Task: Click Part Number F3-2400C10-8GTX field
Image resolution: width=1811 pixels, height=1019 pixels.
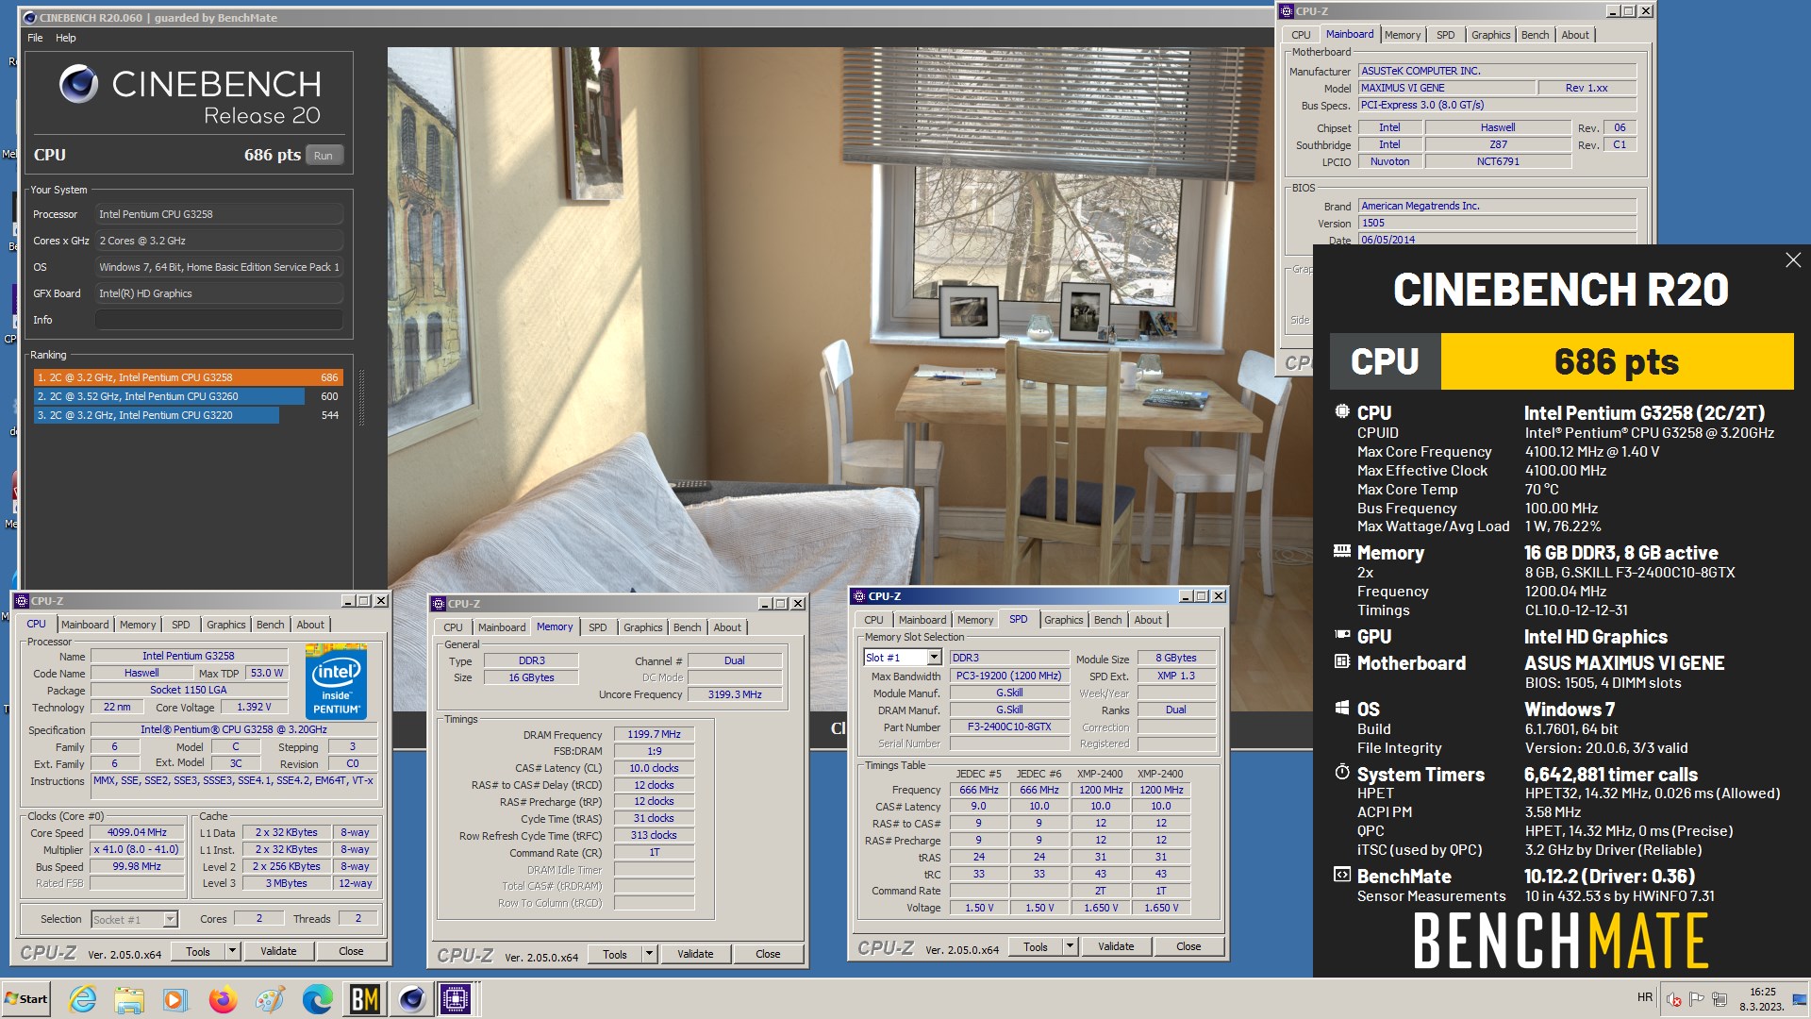Action: click(1008, 727)
